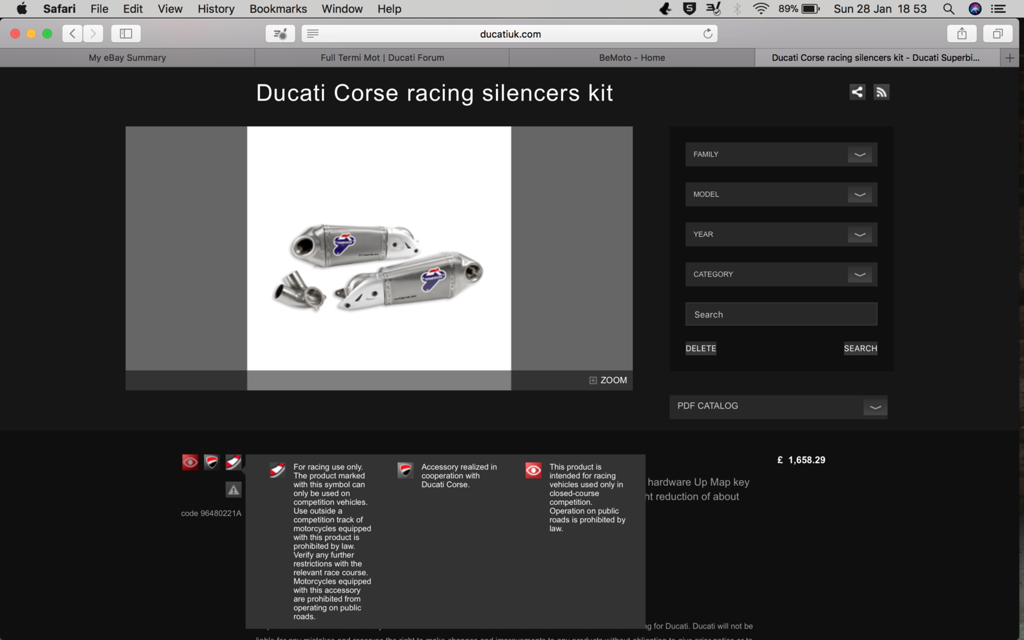The width and height of the screenshot is (1024, 640).
Task: Open the Safari application menu
Action: (x=60, y=9)
